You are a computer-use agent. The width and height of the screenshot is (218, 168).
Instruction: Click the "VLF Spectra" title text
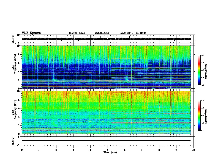tap(31, 33)
